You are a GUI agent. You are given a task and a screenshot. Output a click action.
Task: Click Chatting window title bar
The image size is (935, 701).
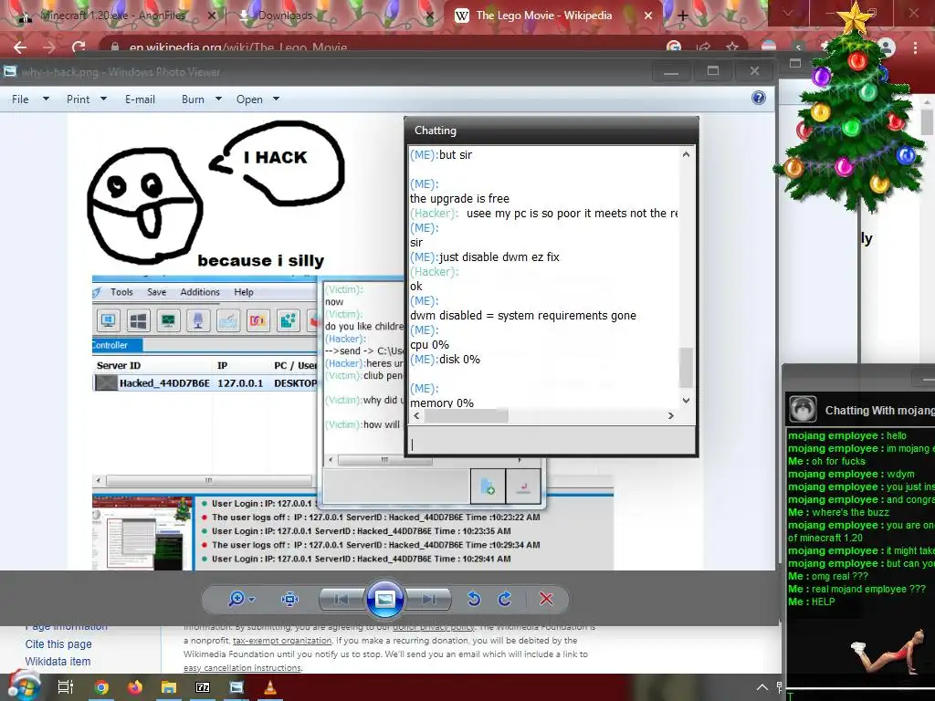tap(551, 130)
